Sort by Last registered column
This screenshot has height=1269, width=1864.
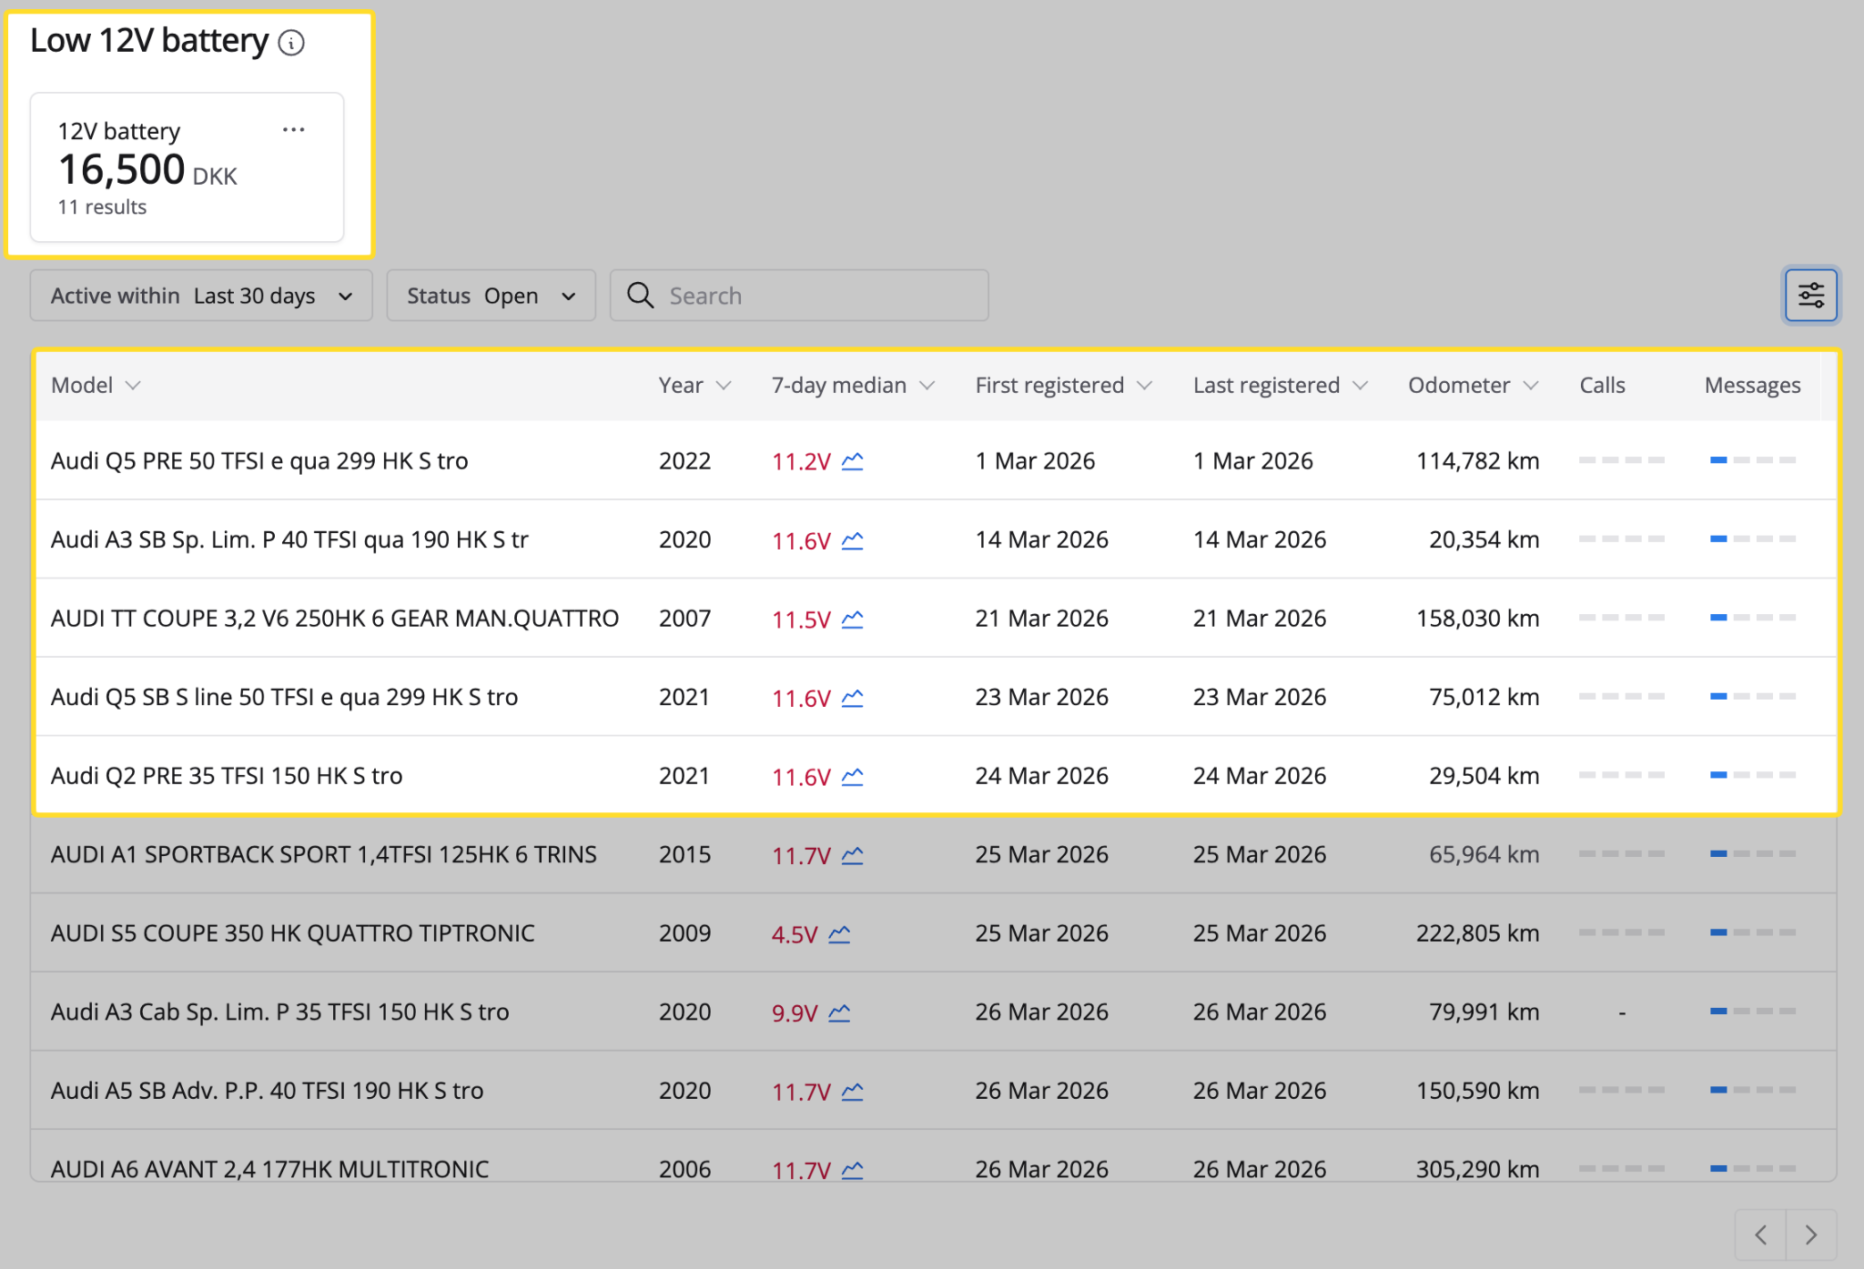point(1281,385)
